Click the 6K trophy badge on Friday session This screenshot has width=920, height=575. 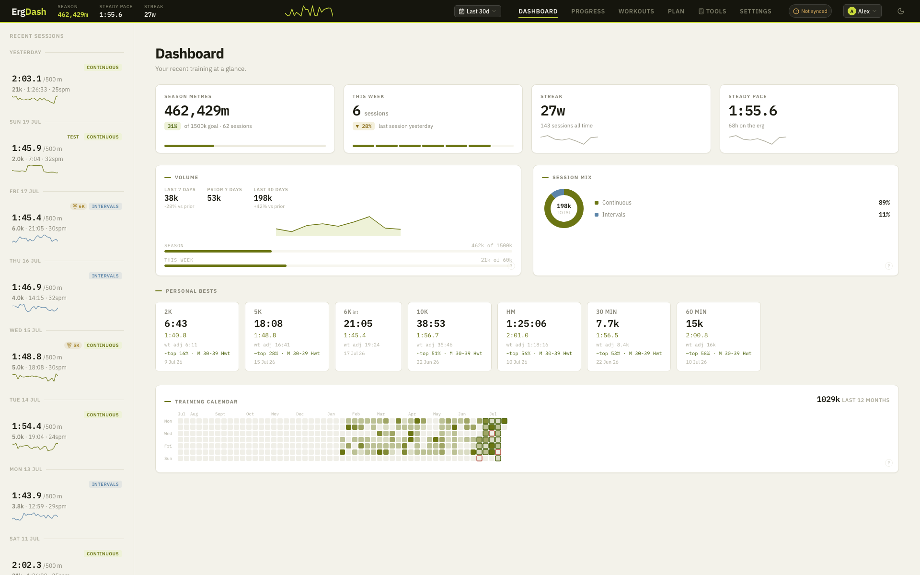pos(79,207)
